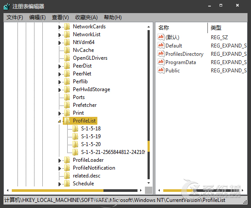The width and height of the screenshot is (251, 208).
Task: Click tree pane vertical scrollbar down arrow
Action: (148, 183)
